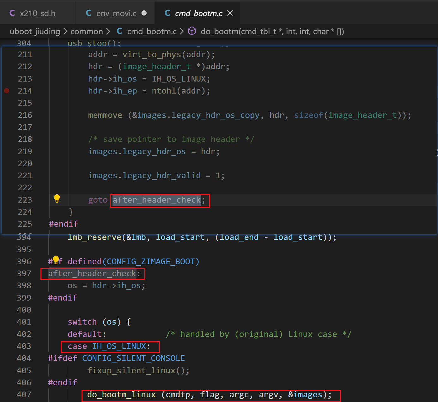Click #endif on line 225

coord(63,224)
